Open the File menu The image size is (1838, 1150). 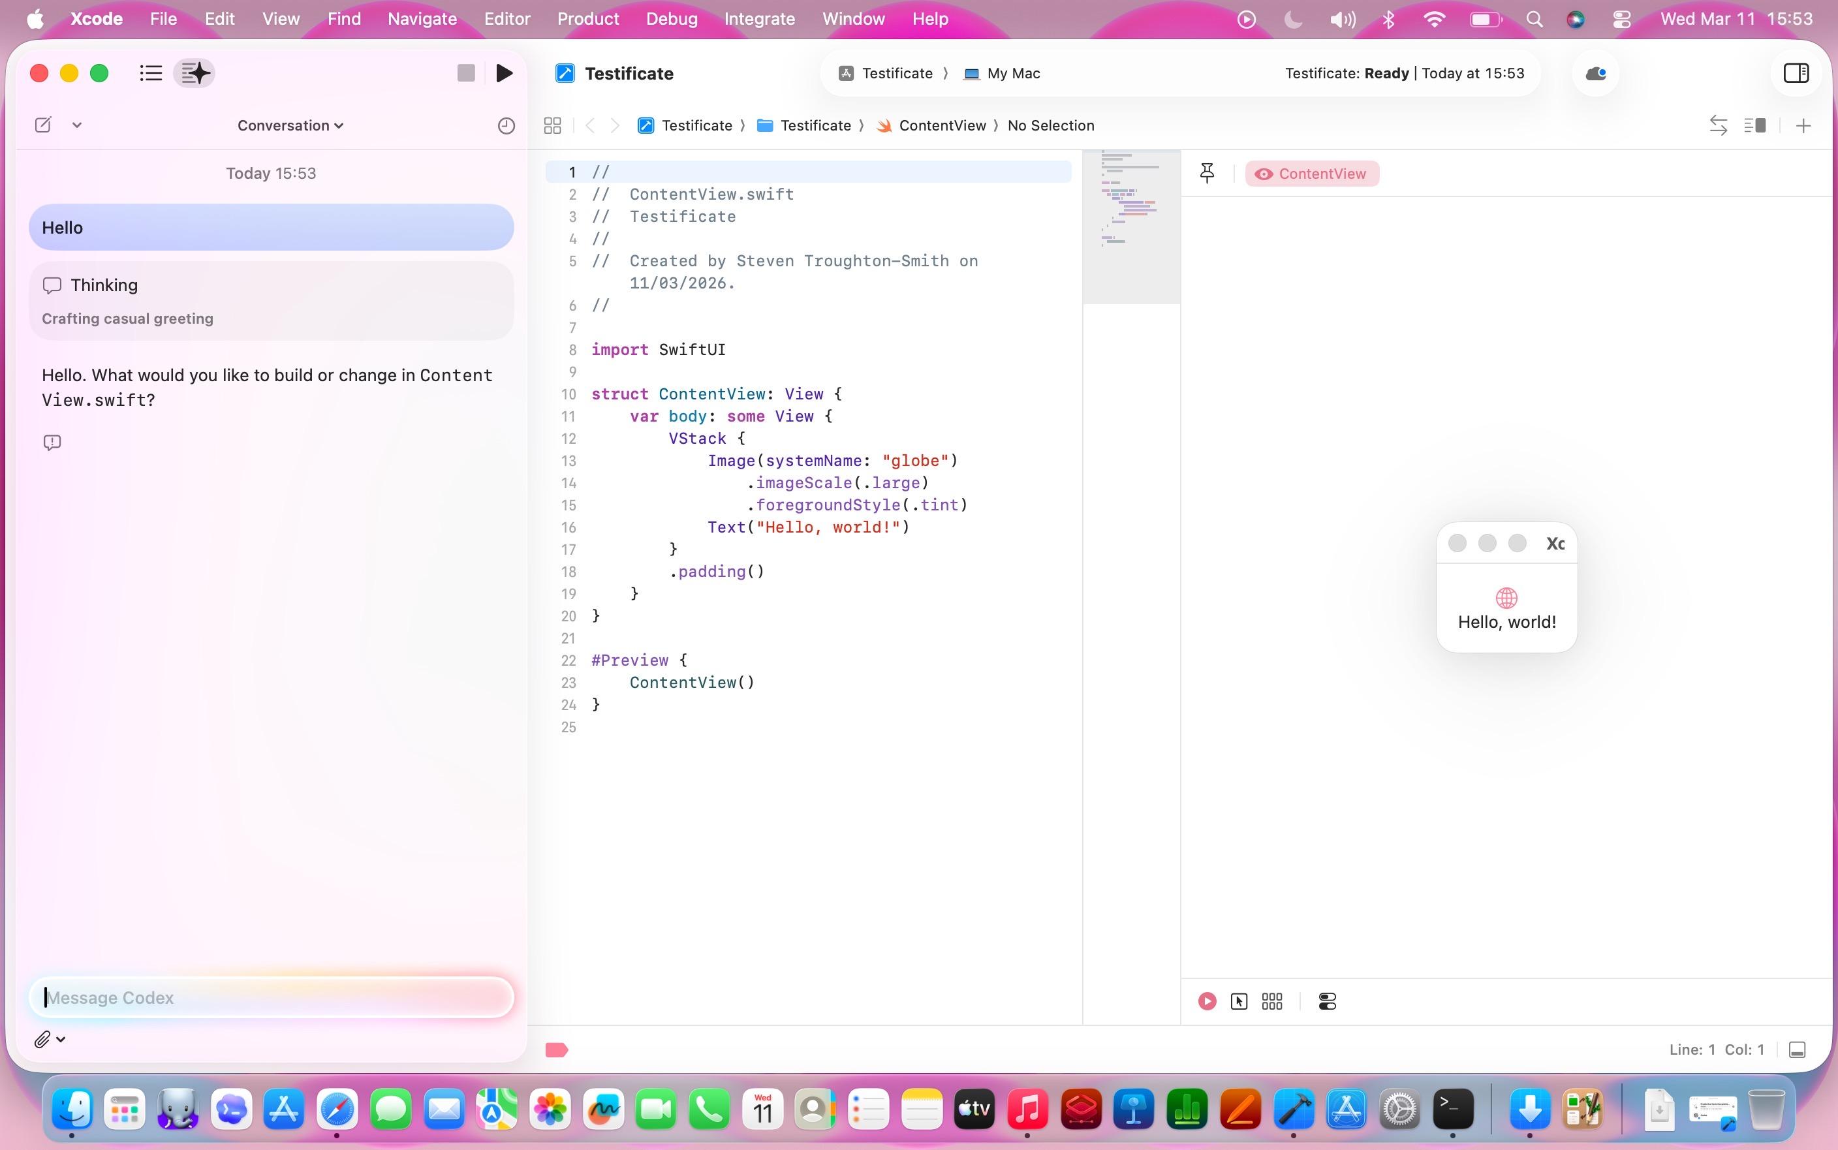tap(163, 19)
